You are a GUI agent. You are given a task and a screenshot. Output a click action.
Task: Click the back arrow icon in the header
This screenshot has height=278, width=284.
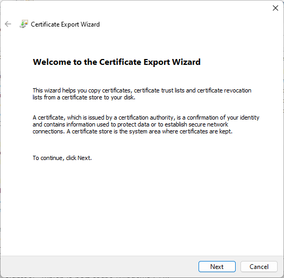click(x=8, y=24)
